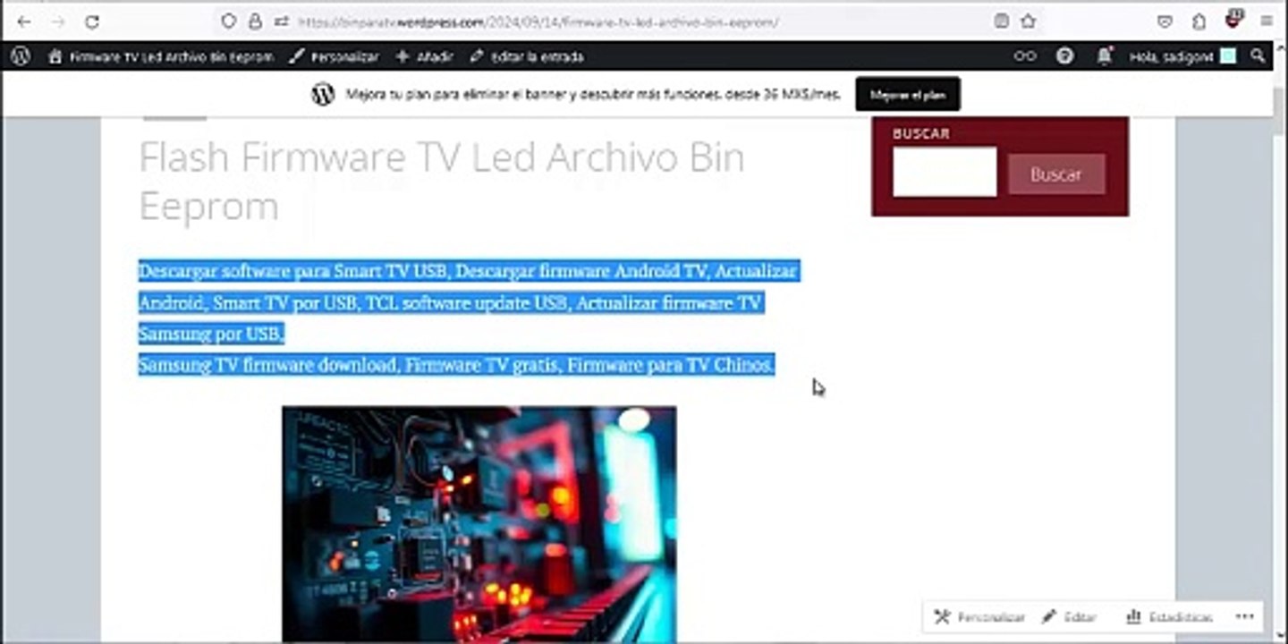Click the URL address bar
Screen dimensions: 1288x644
(626, 21)
